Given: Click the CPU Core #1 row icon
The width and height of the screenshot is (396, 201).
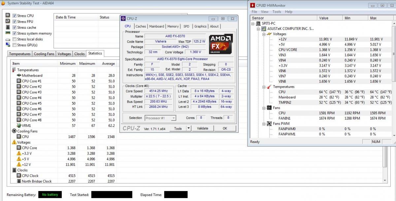Looking at the screenshot, I should point(19,81).
